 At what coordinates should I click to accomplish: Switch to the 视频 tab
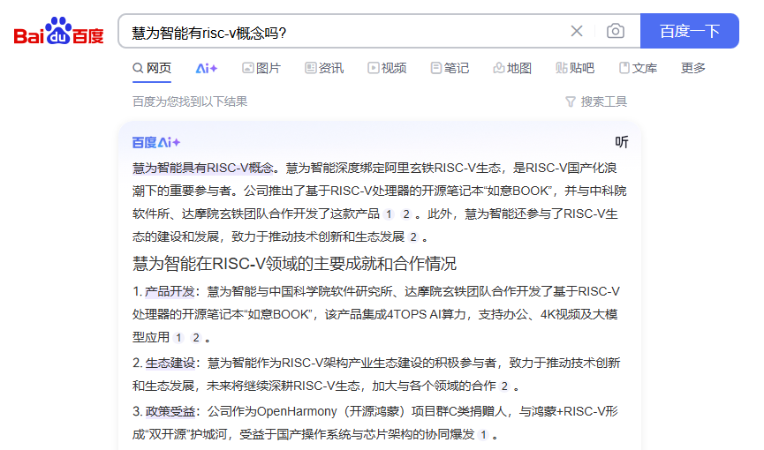pyautogui.click(x=388, y=68)
